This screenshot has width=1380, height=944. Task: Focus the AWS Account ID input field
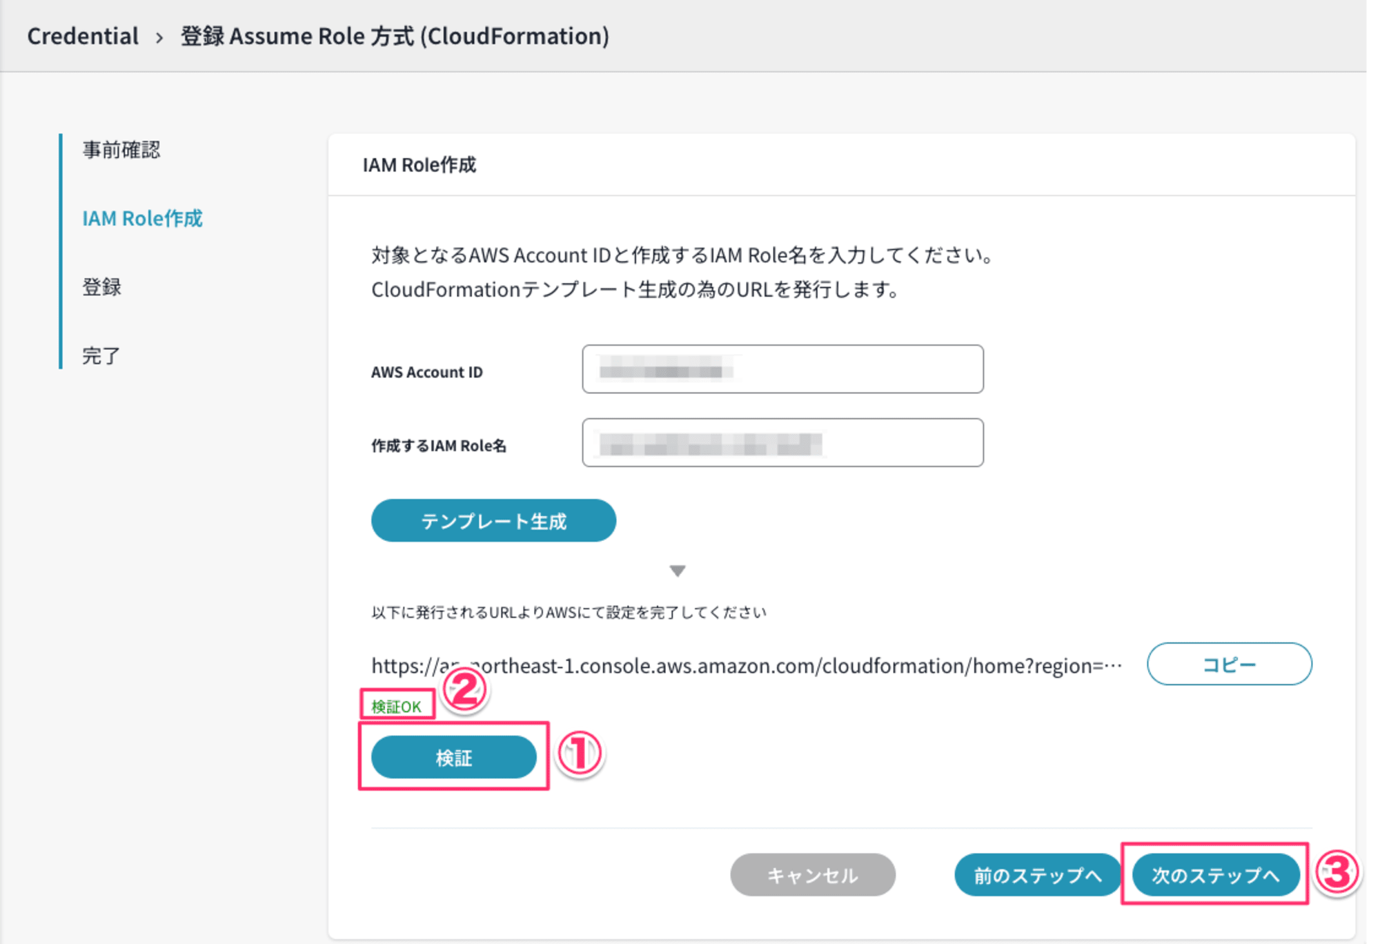click(782, 369)
